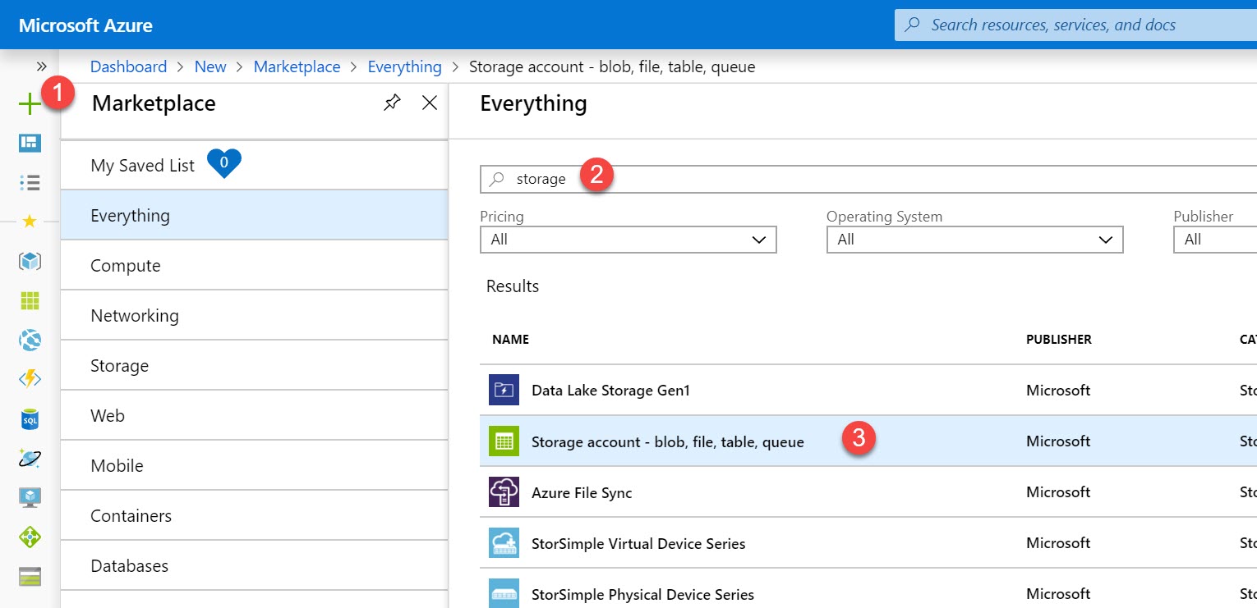
Task: Go to Everything breadcrumb link
Action: click(x=404, y=66)
